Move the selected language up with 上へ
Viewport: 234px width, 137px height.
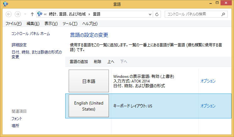(111, 62)
